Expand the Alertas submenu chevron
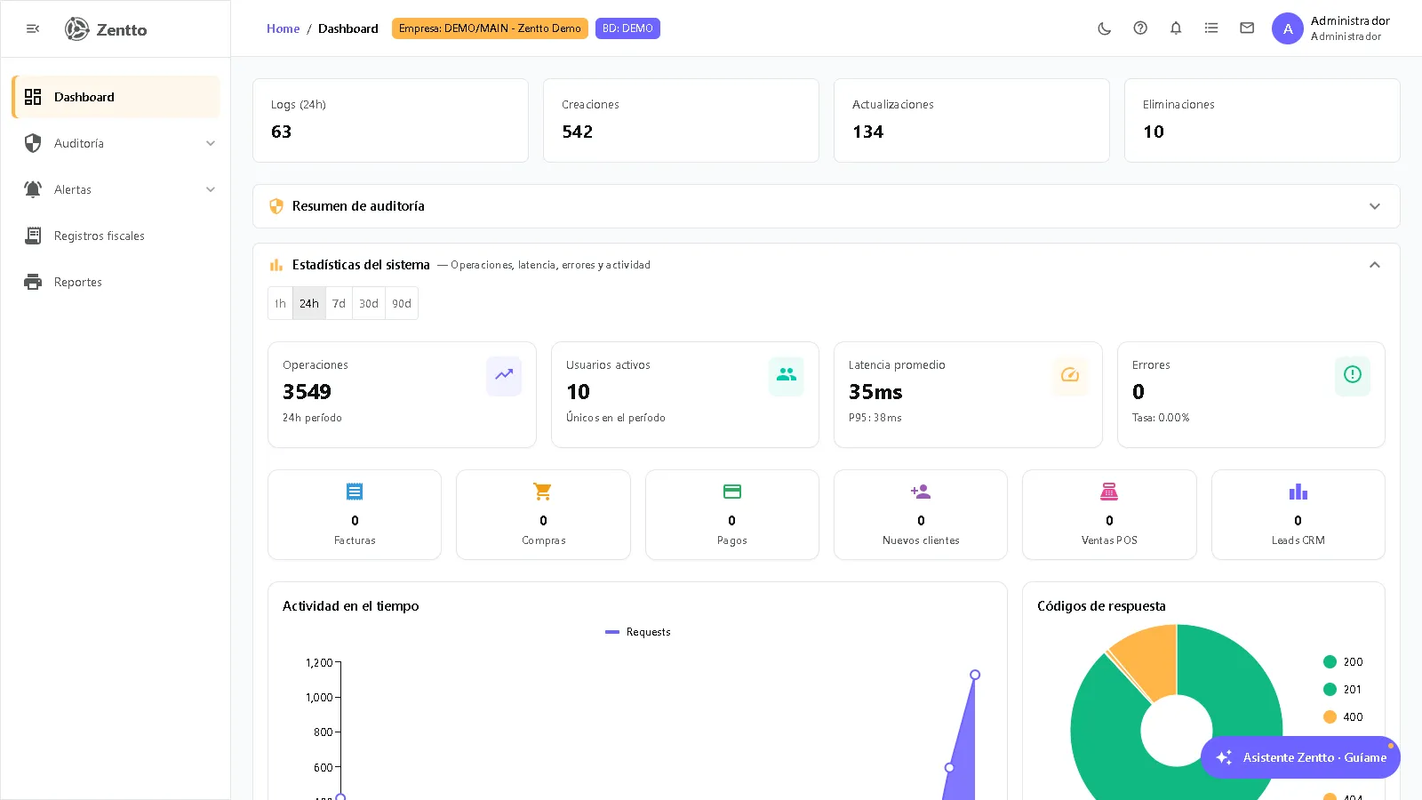 211,189
